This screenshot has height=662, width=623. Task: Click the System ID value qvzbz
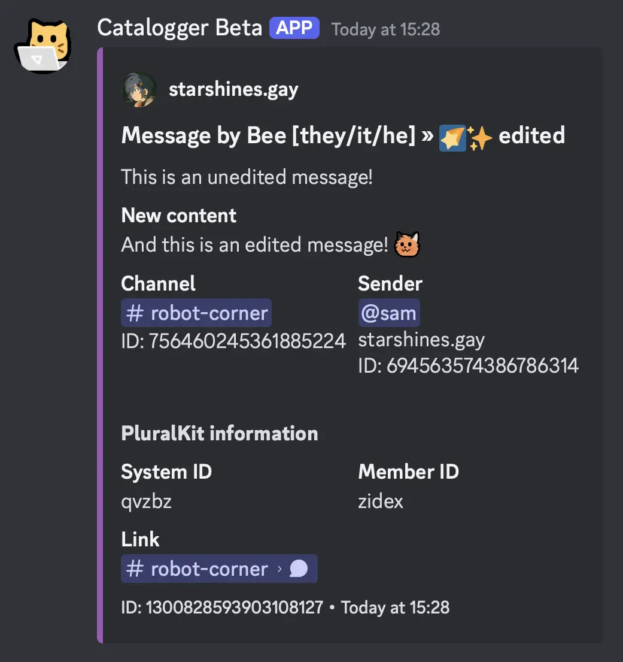tap(146, 501)
